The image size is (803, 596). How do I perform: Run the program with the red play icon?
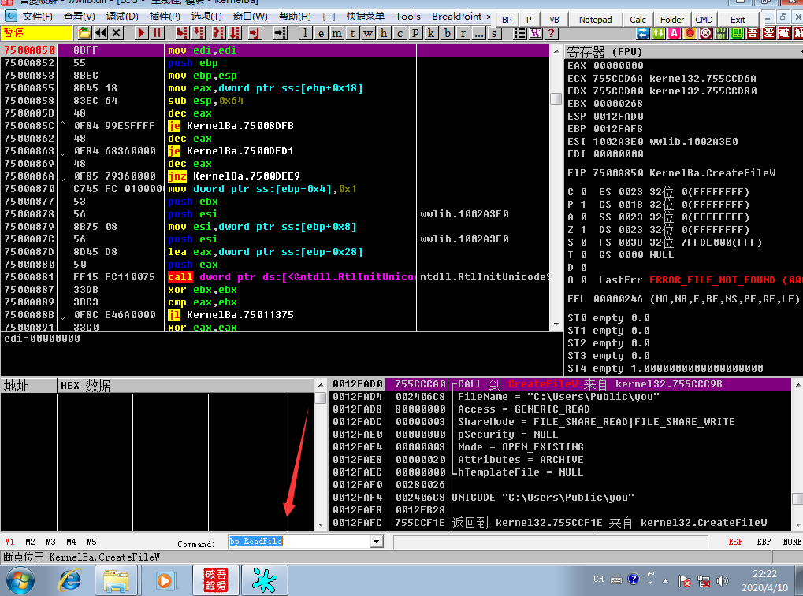[141, 33]
